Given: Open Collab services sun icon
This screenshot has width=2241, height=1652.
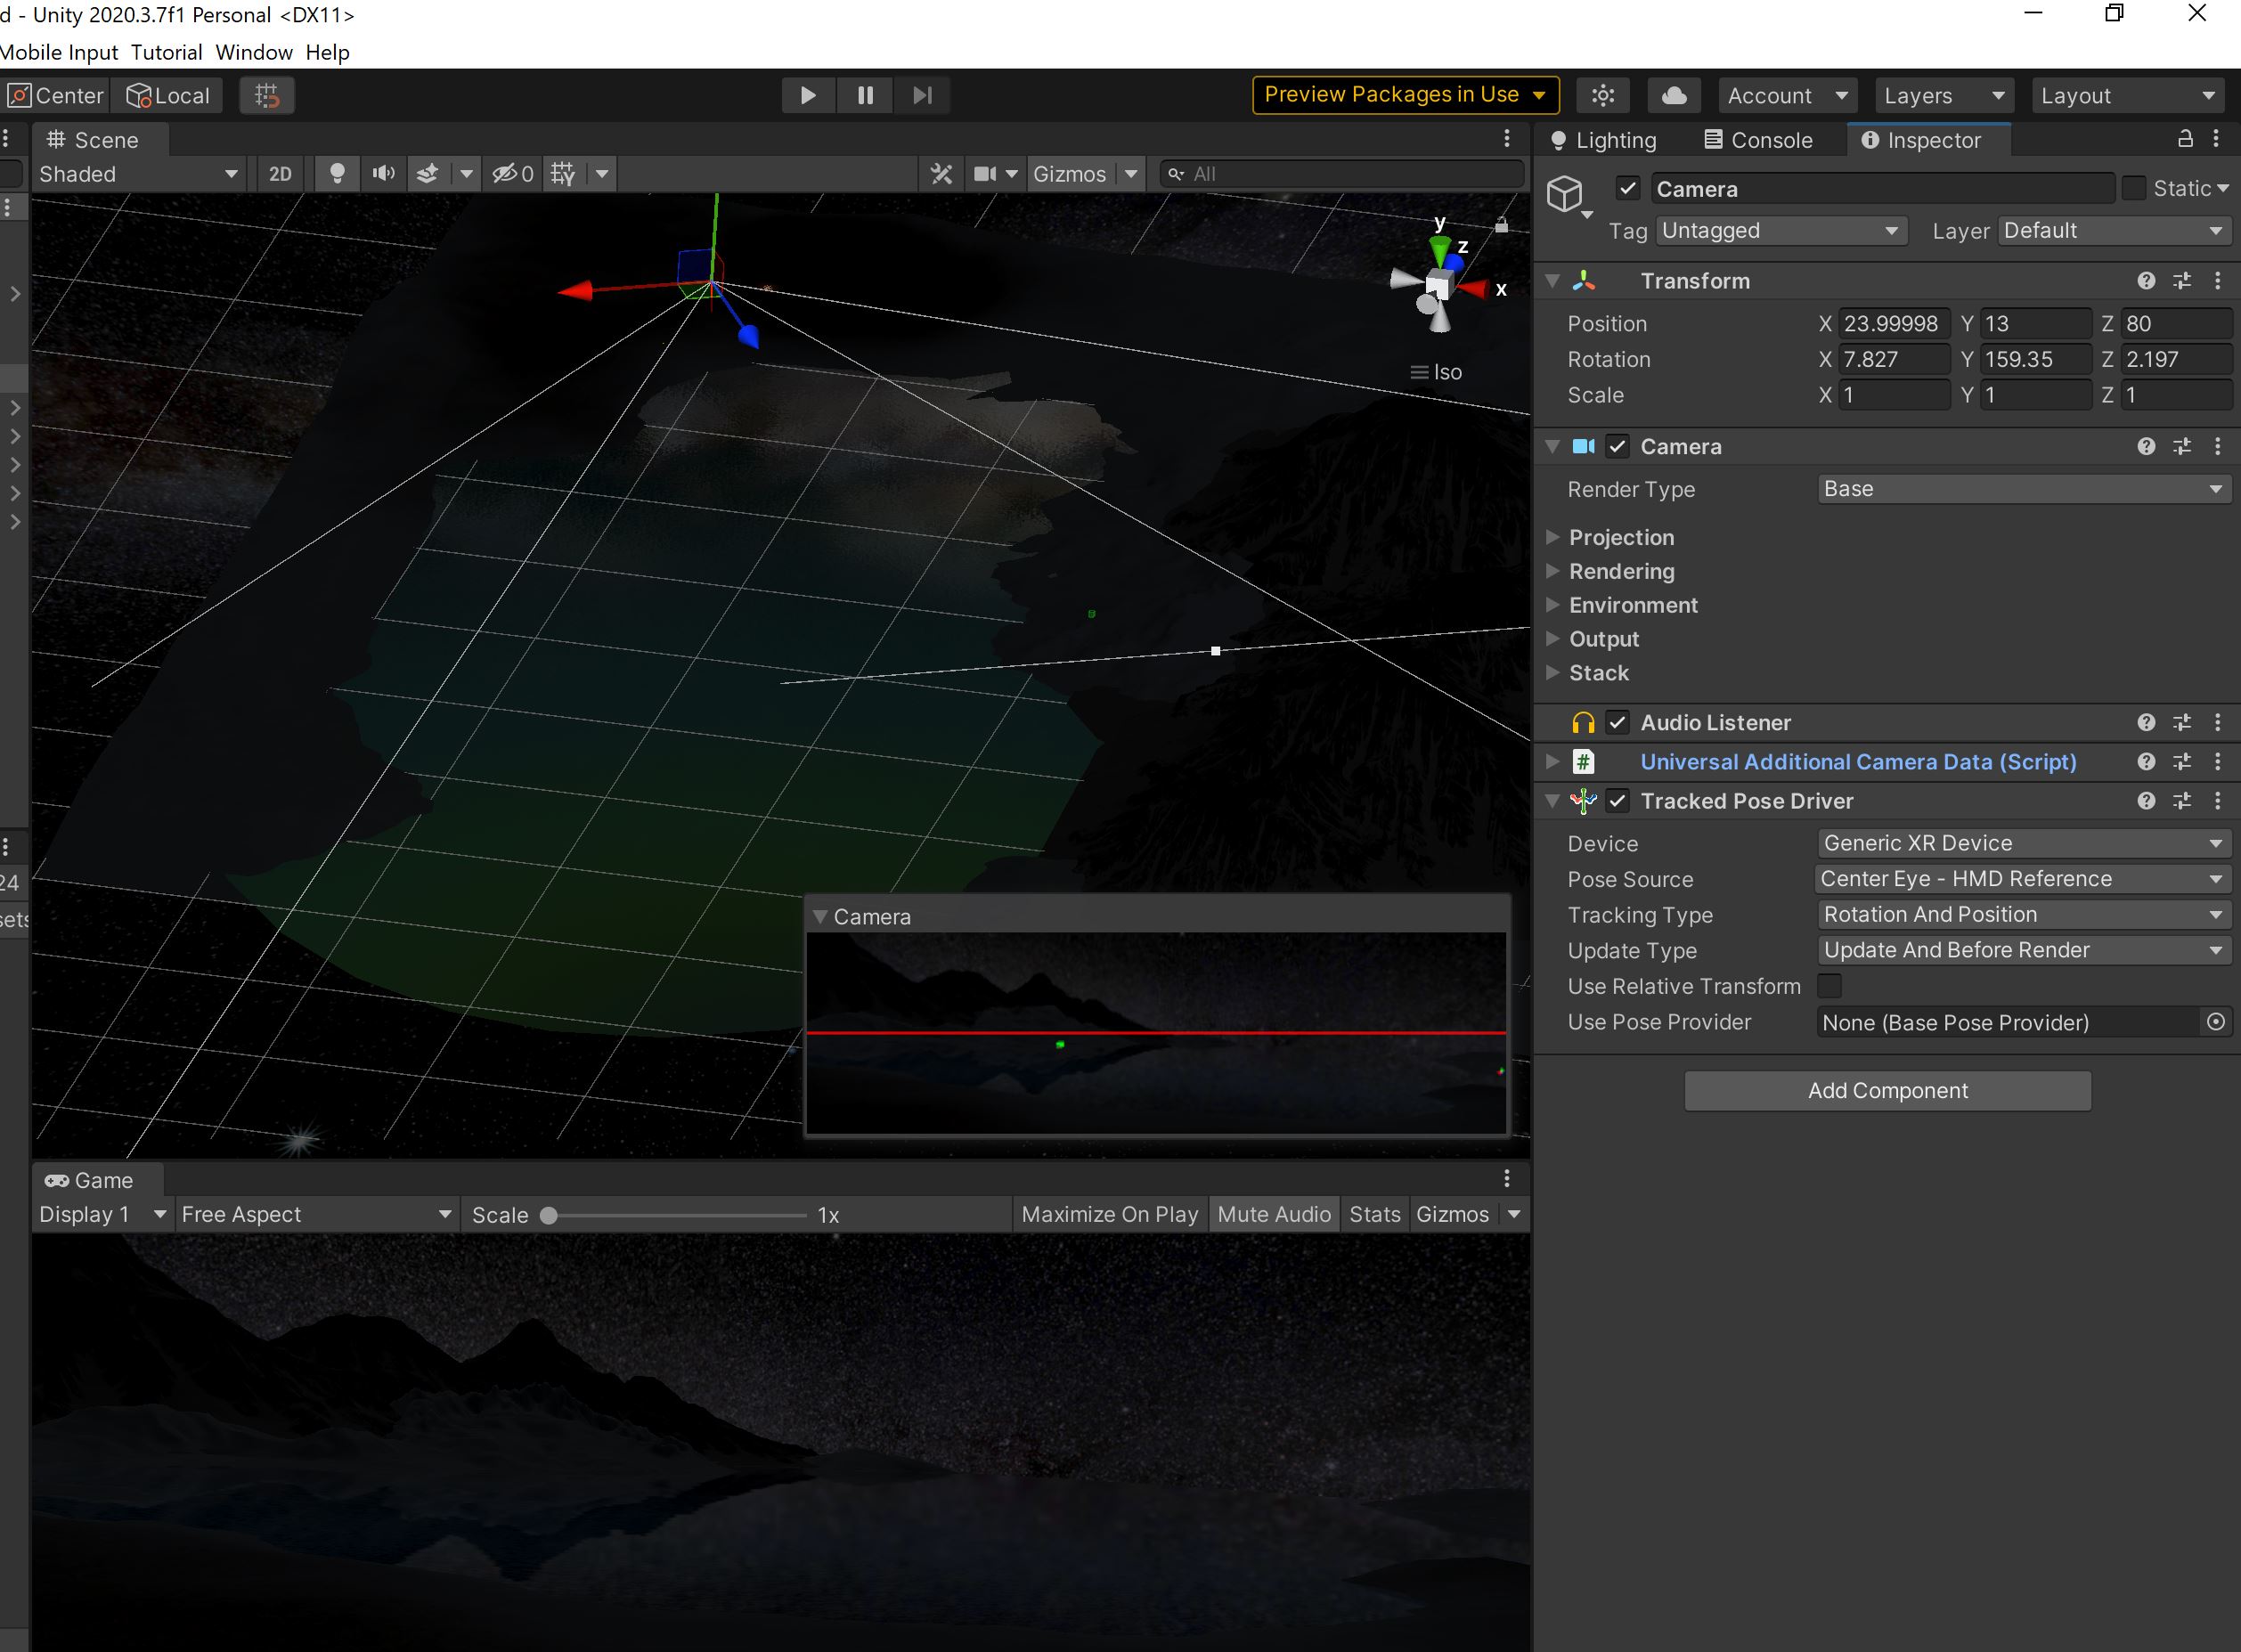Looking at the screenshot, I should [x=1603, y=95].
